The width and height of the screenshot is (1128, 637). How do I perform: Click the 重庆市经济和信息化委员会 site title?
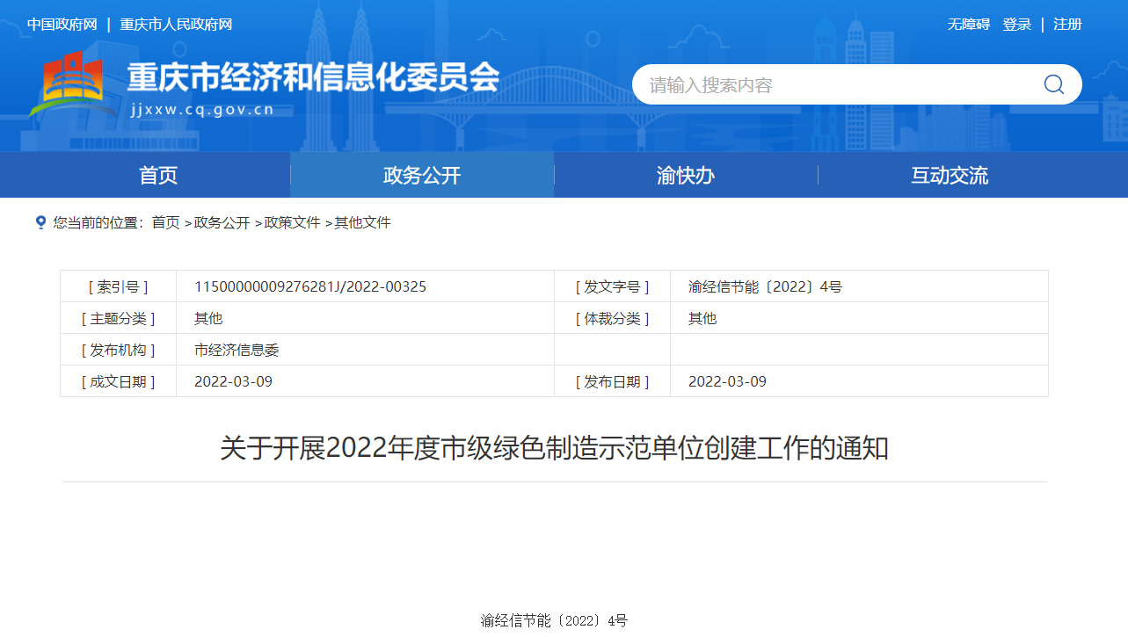click(313, 78)
